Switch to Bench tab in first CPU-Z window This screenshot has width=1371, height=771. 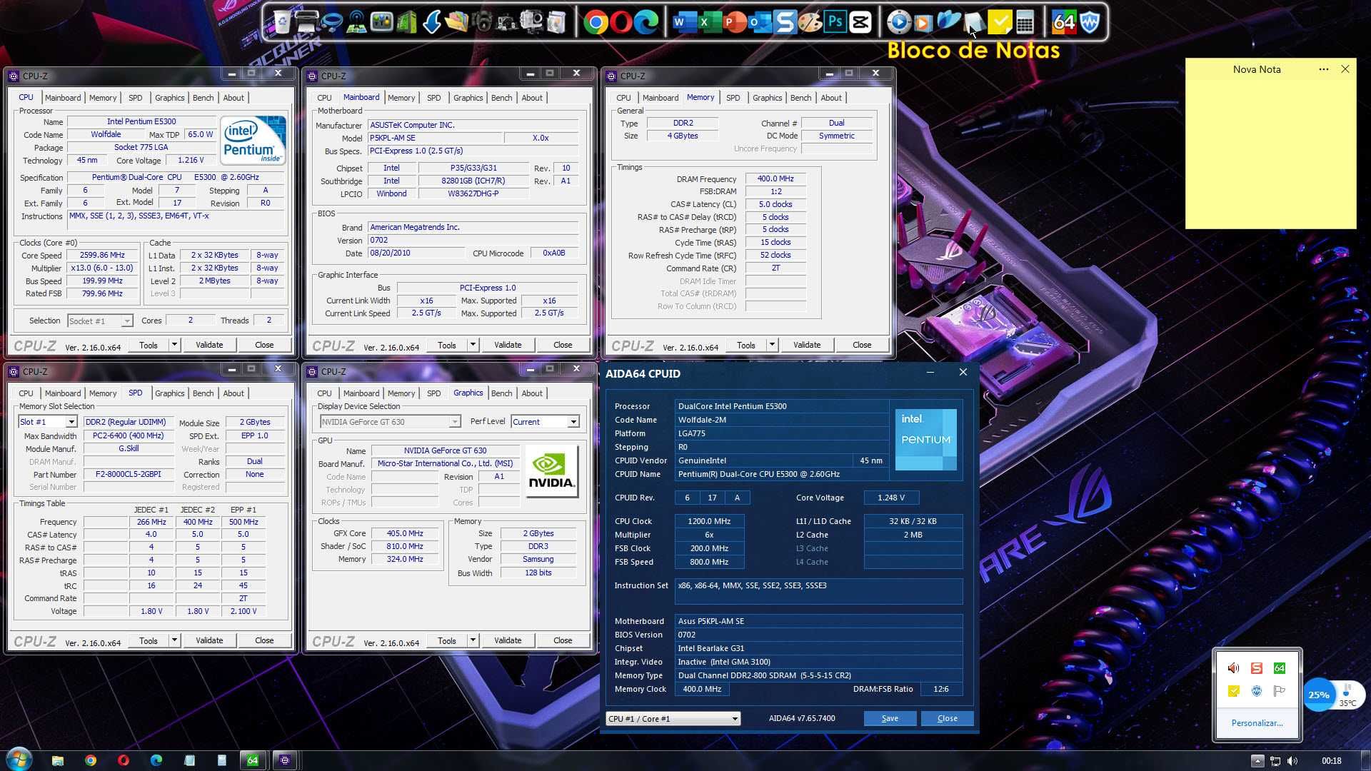coord(203,98)
